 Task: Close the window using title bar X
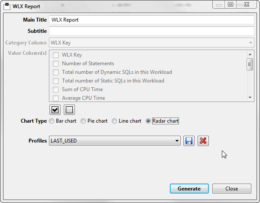[246, 4]
